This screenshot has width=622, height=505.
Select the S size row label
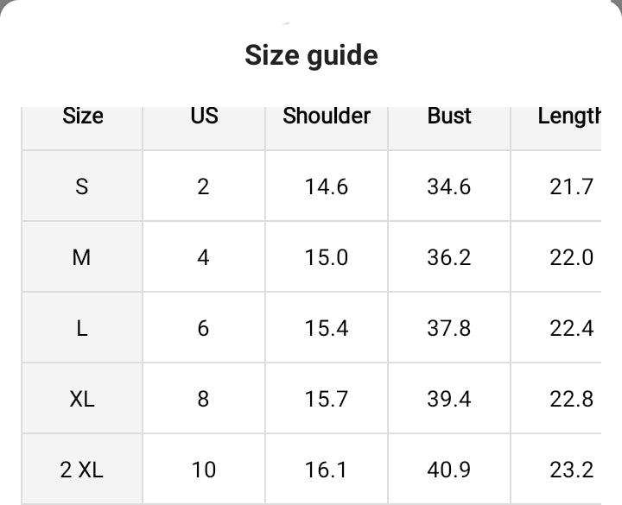[82, 186]
